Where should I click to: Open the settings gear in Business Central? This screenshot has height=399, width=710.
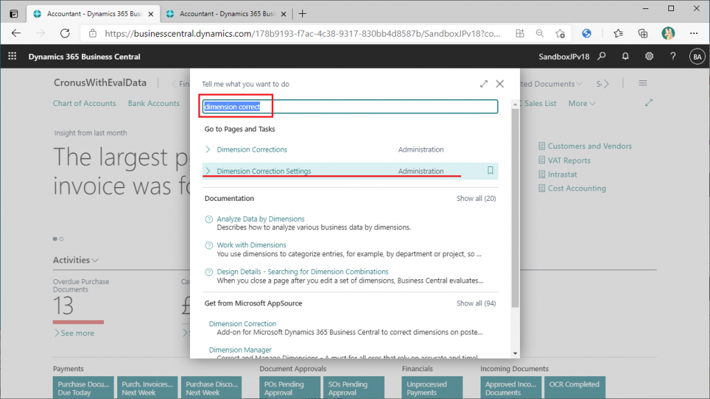point(649,56)
